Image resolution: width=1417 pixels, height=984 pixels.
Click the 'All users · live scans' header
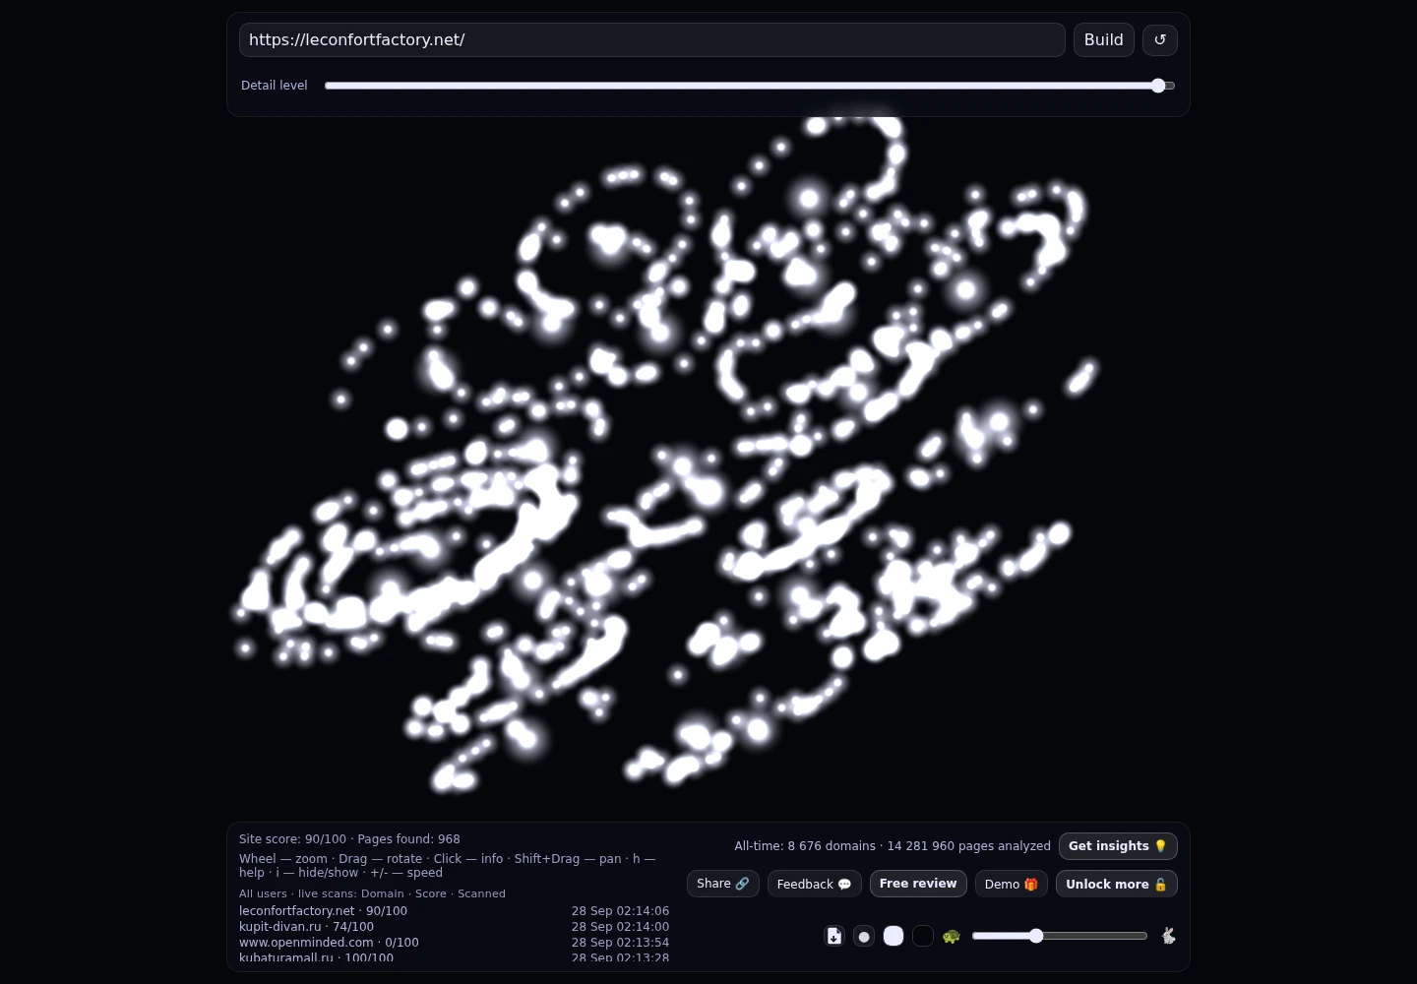372,893
